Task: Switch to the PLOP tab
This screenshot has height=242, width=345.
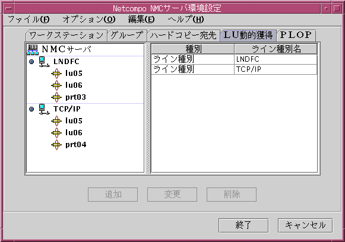Action: (296, 36)
